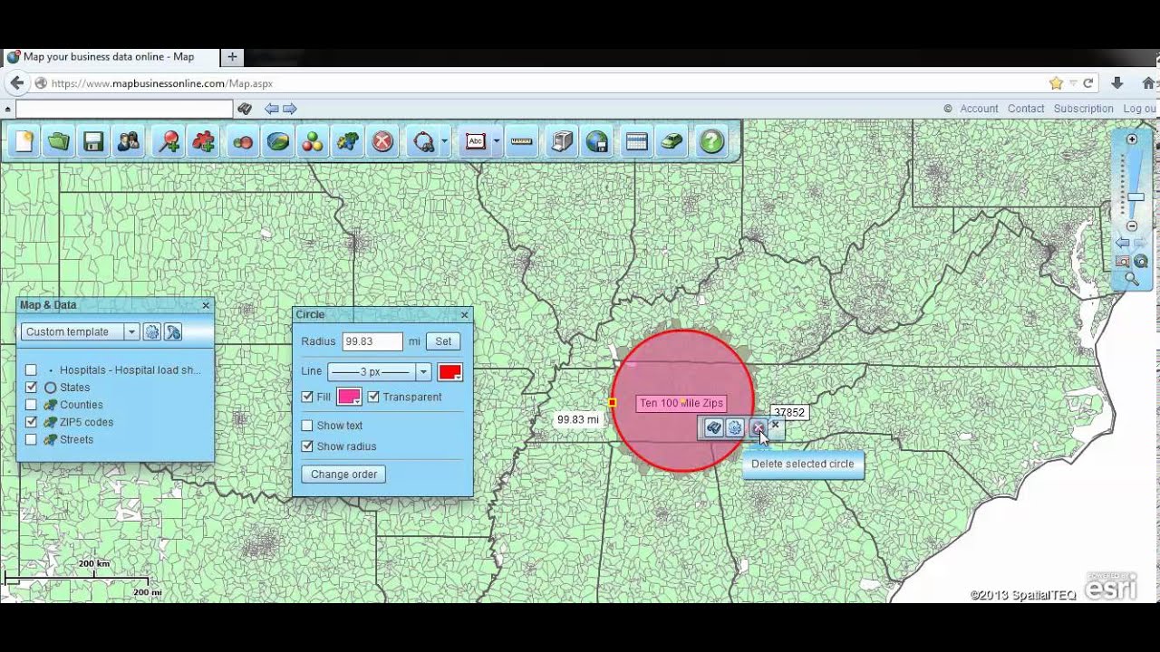Viewport: 1160px width, 652px height.
Task: Click the printer icon in toolbar
Action: tap(563, 142)
